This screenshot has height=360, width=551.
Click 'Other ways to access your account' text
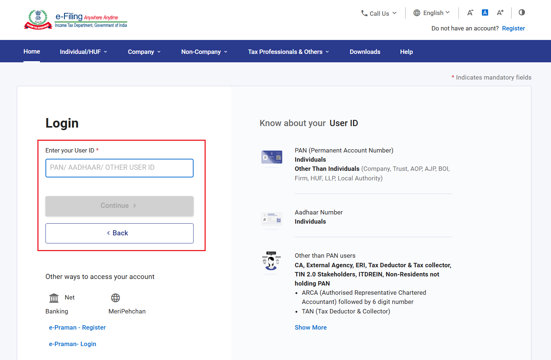click(x=100, y=277)
